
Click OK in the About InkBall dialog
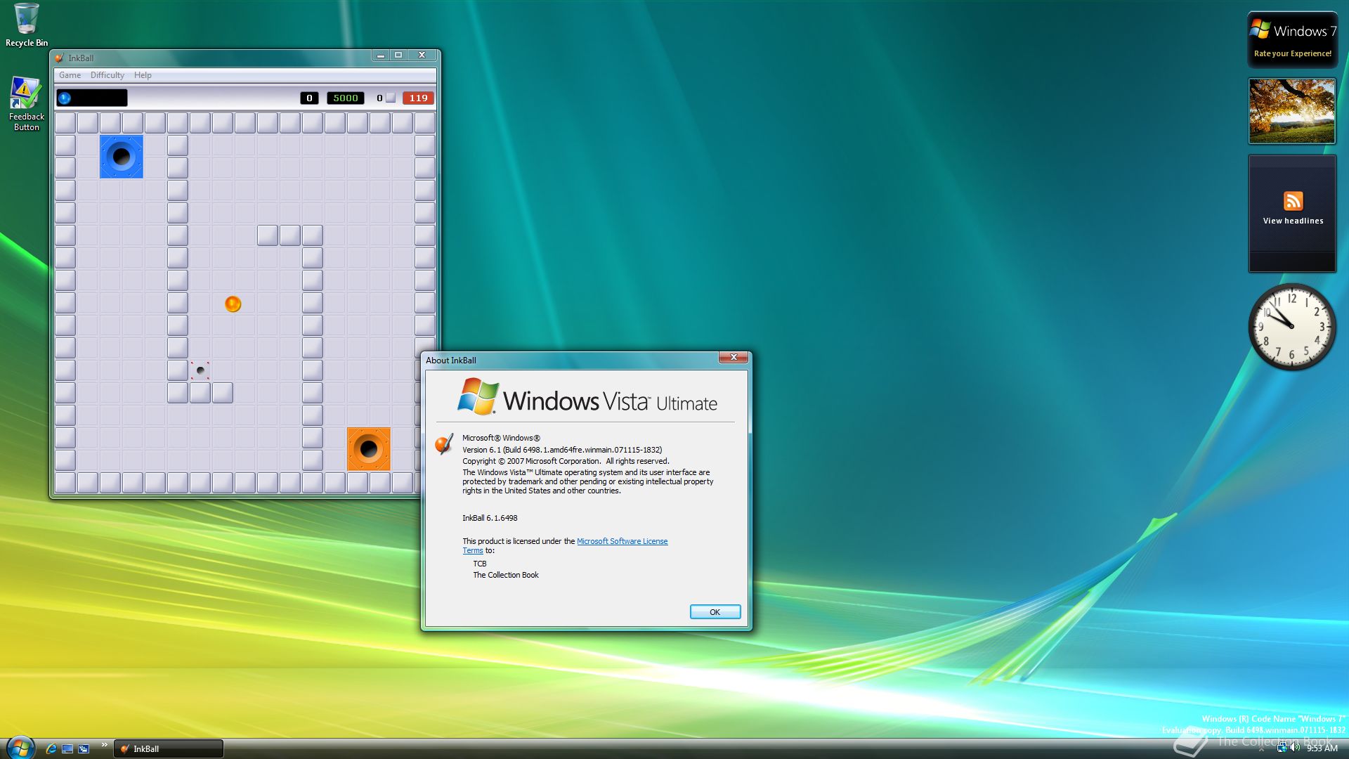pos(715,612)
